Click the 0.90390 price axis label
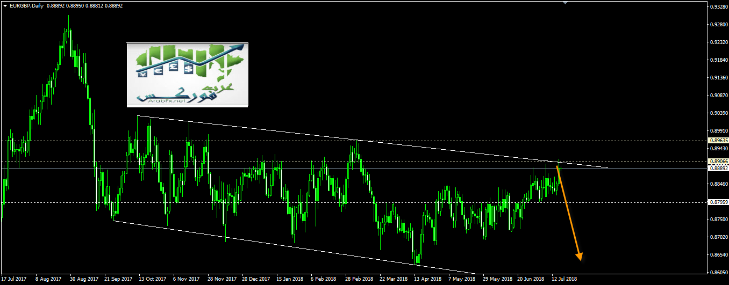 [719, 113]
